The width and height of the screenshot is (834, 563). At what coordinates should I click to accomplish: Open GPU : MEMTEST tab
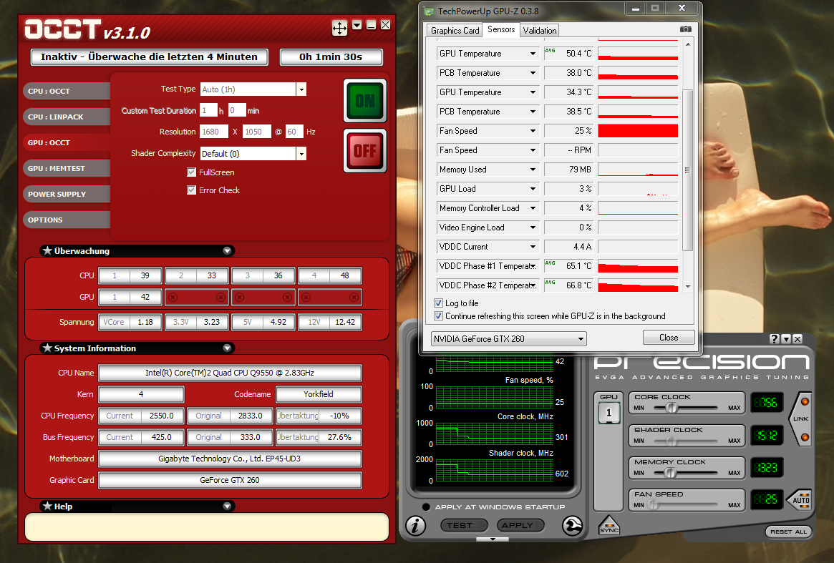point(66,168)
